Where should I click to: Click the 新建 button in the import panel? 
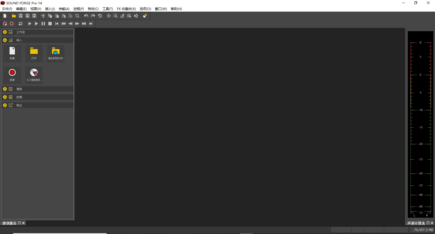tap(12, 53)
